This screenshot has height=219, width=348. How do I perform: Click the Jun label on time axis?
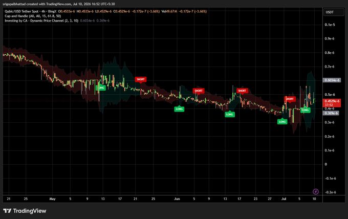coord(177,199)
